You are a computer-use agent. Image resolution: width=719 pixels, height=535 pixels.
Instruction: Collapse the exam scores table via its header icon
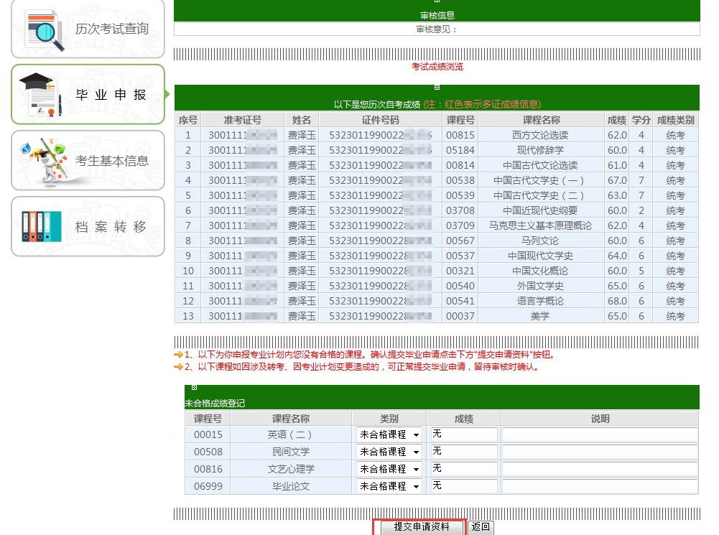point(437,88)
